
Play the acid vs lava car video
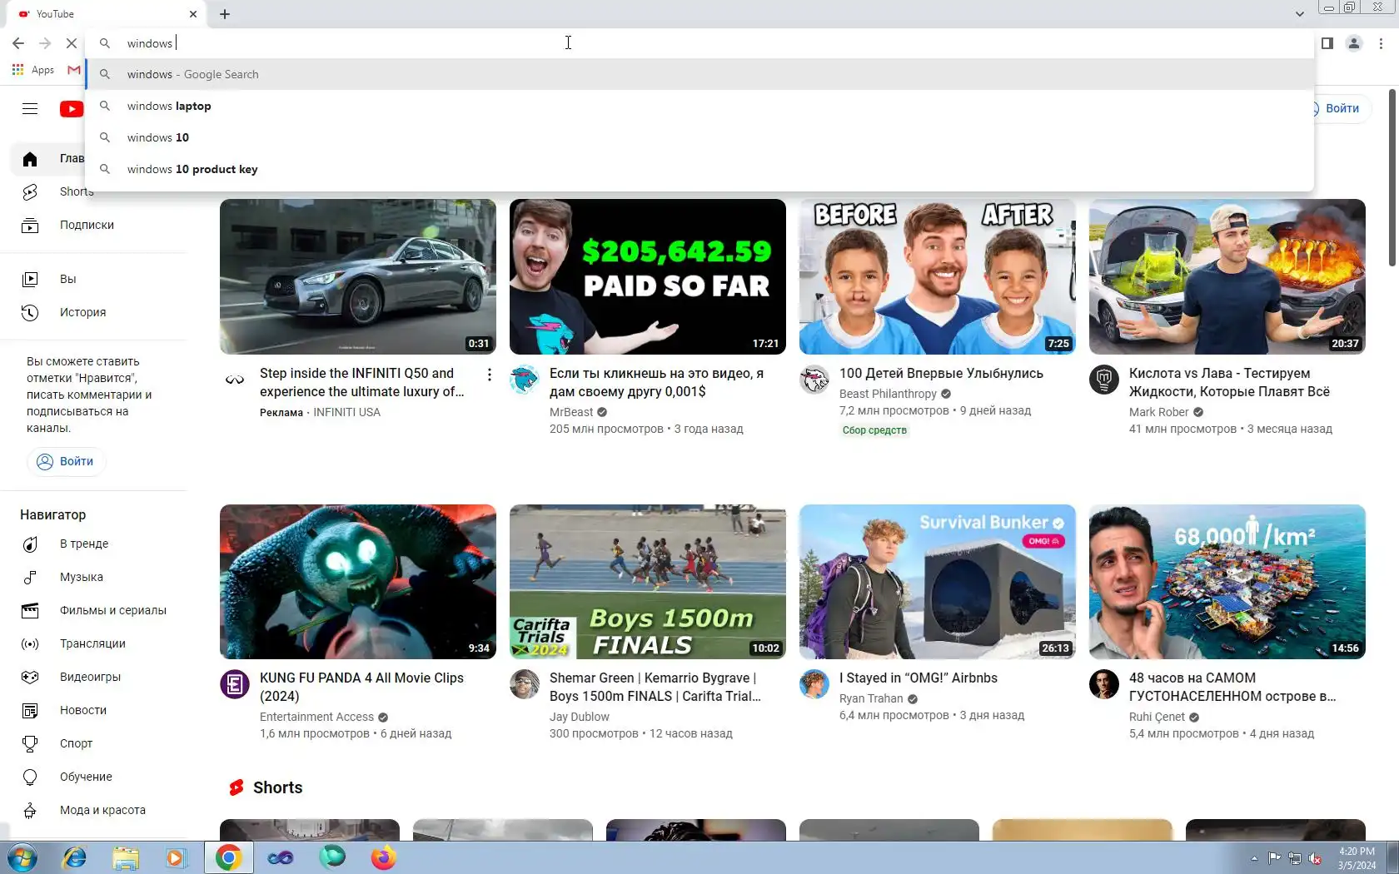coord(1227,276)
